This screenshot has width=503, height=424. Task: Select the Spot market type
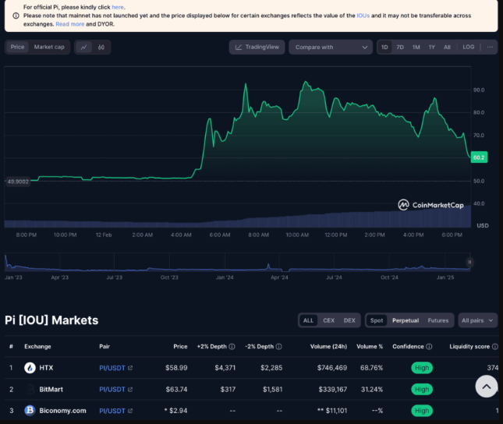pos(377,320)
